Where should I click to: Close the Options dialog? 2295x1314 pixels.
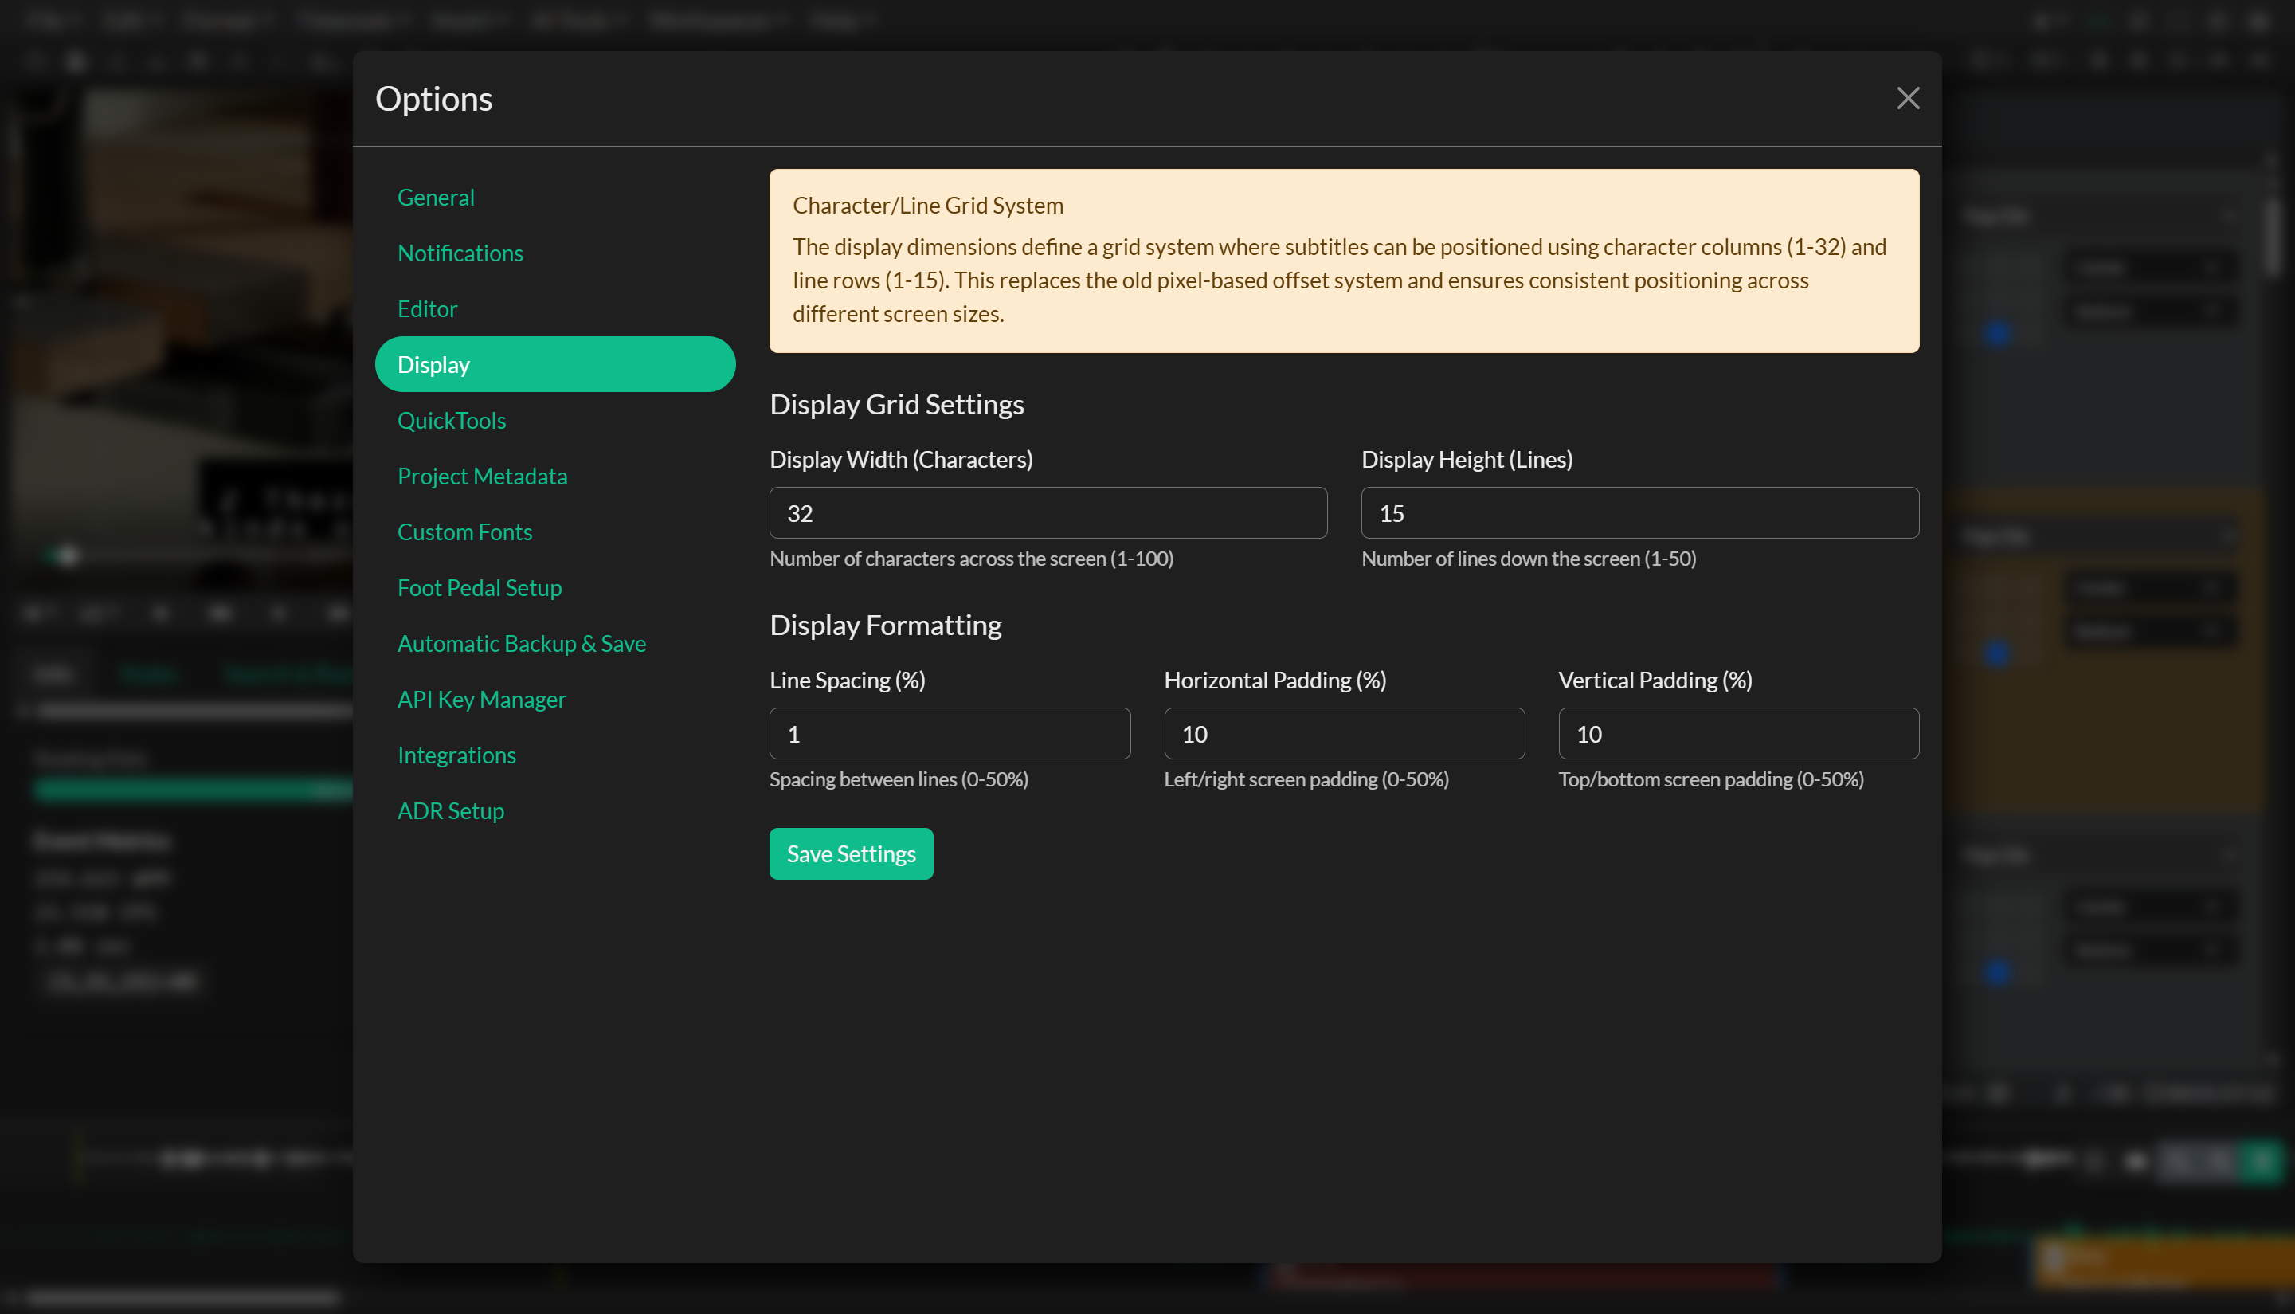1907,98
